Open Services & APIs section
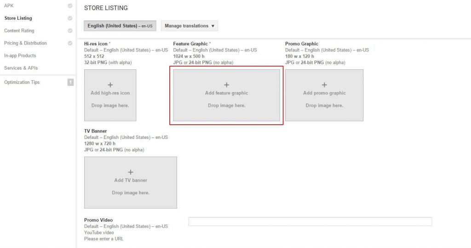The width and height of the screenshot is (471, 248). 21,68
